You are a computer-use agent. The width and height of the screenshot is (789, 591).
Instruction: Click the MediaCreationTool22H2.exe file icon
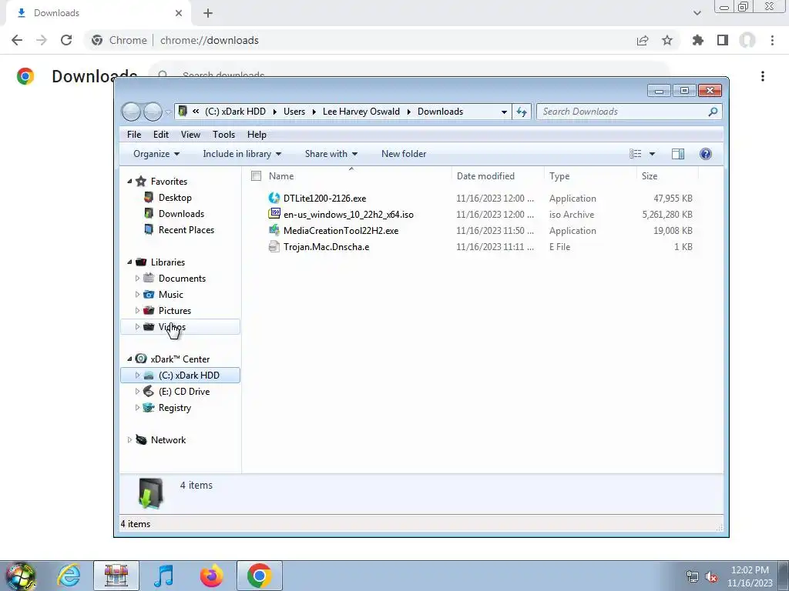click(x=274, y=230)
